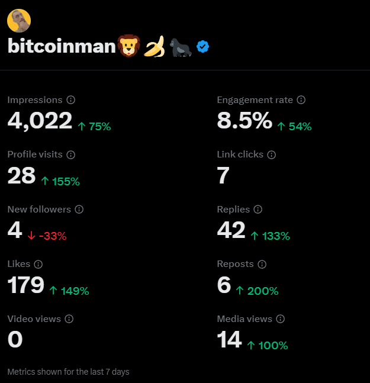Image resolution: width=370 pixels, height=383 pixels.
Task: Click the blue verified badge
Action: pos(202,46)
